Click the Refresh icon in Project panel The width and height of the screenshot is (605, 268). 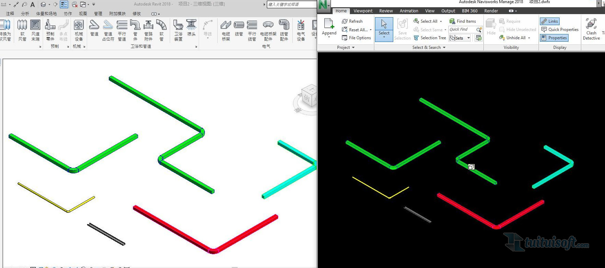(x=345, y=21)
